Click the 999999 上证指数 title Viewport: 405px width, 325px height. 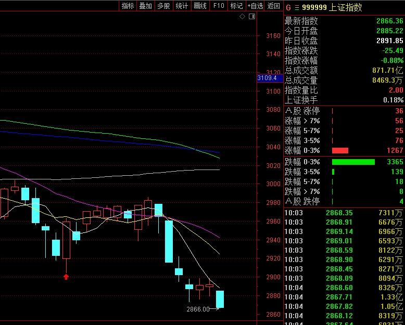tap(332, 7)
